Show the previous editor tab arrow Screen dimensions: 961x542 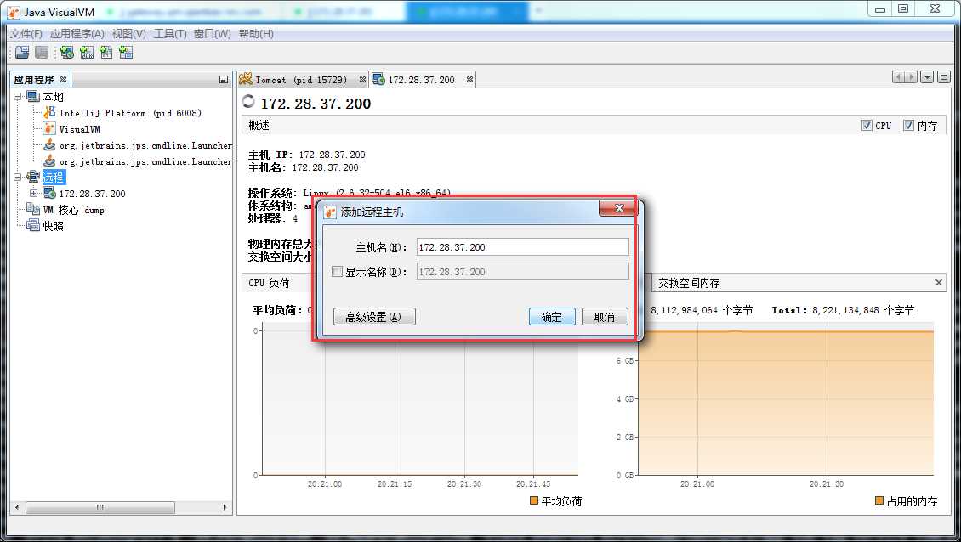(898, 77)
